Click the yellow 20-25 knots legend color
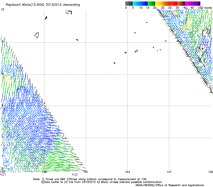The image size is (213, 187). [x=159, y=3]
